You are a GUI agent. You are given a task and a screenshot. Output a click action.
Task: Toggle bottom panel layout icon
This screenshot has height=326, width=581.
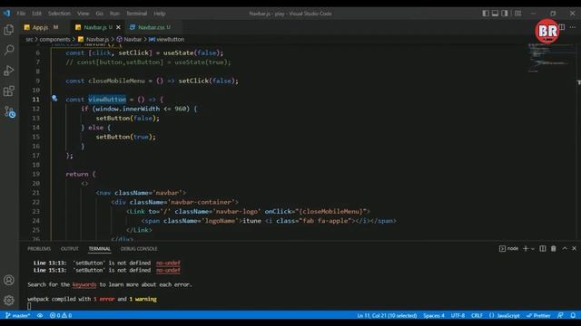coord(495,14)
